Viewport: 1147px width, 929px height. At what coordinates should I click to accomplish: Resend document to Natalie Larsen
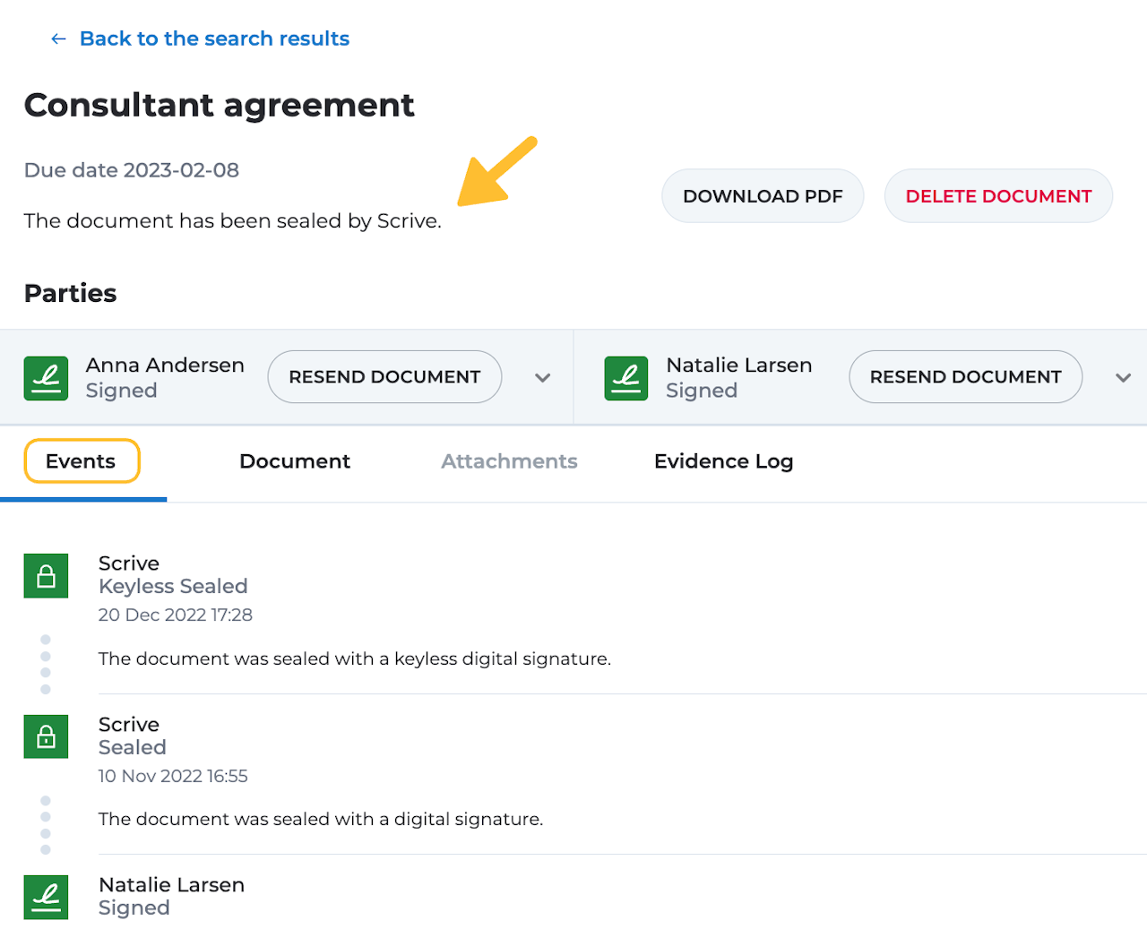965,377
